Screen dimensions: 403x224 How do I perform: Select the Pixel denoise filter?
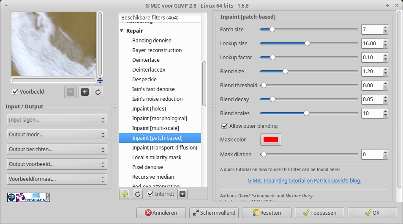point(147,167)
